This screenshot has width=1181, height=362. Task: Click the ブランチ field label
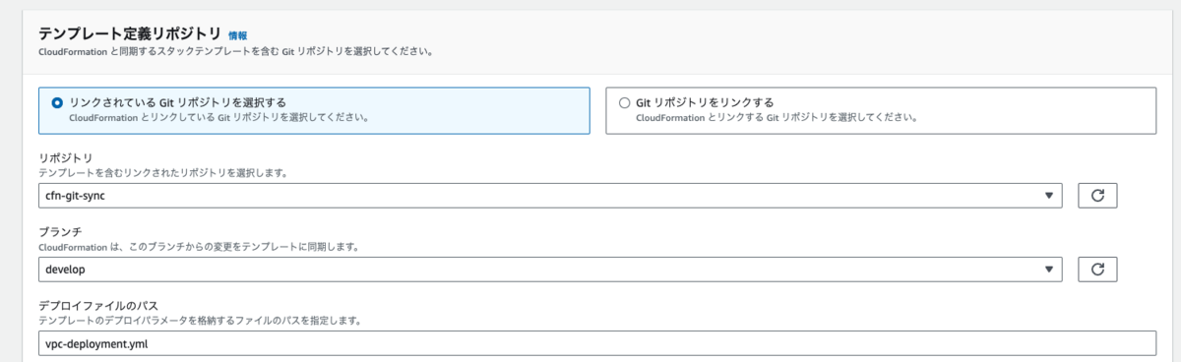click(59, 231)
